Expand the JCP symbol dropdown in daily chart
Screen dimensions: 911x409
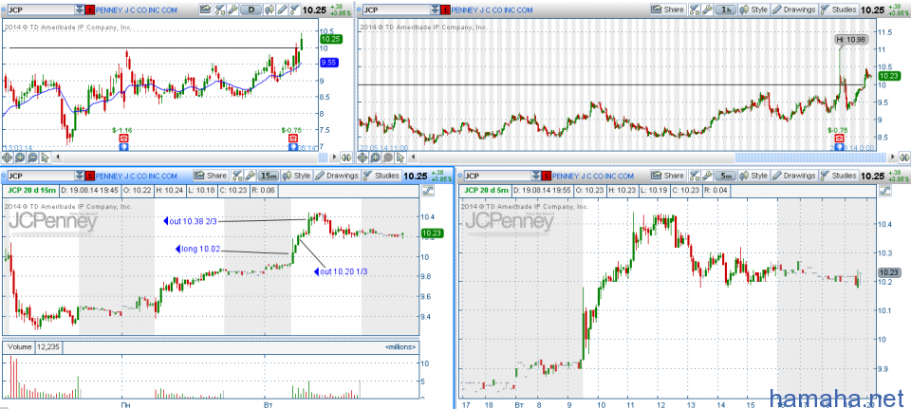coord(80,9)
